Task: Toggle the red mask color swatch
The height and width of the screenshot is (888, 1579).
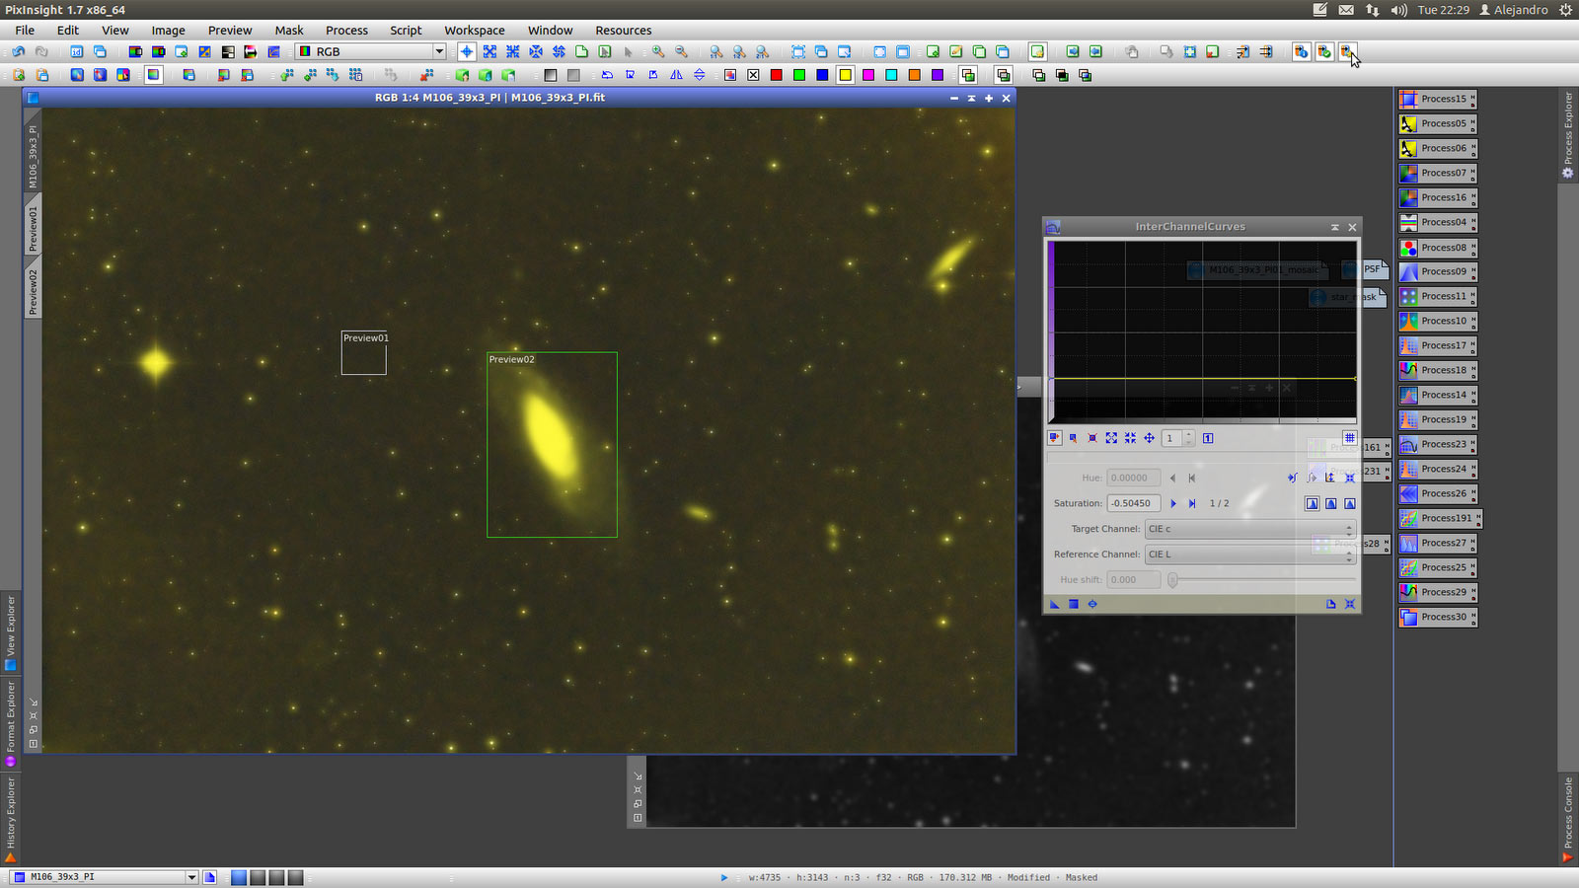Action: (x=776, y=75)
